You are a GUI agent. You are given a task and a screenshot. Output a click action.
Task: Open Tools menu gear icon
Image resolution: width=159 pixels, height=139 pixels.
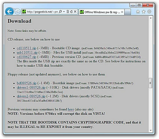click(x=149, y=12)
